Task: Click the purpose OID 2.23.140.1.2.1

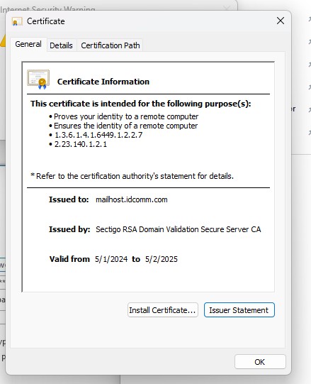Action: [81, 144]
